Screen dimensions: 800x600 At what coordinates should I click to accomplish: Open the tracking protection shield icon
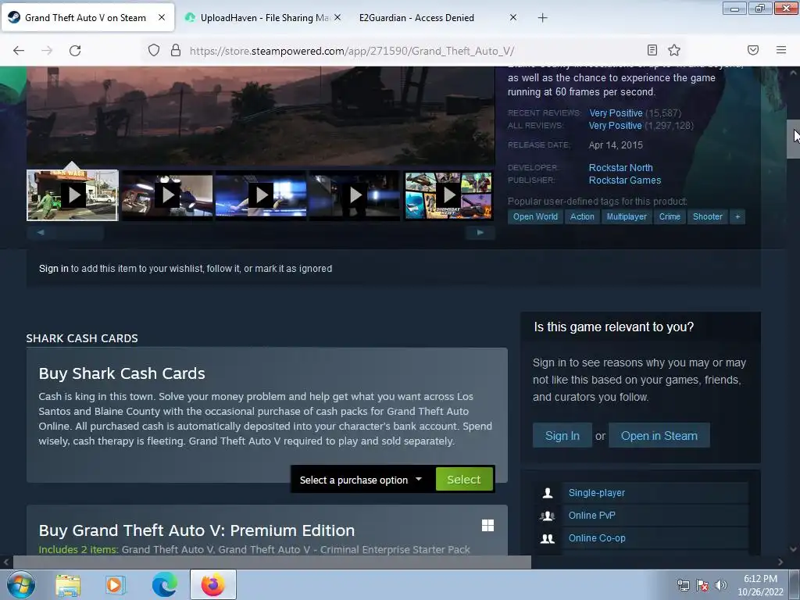pos(154,51)
